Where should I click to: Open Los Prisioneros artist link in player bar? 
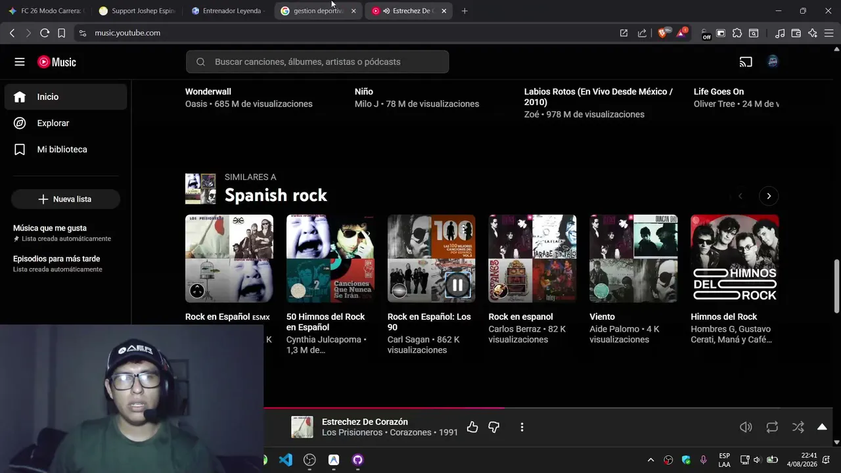[x=352, y=433]
